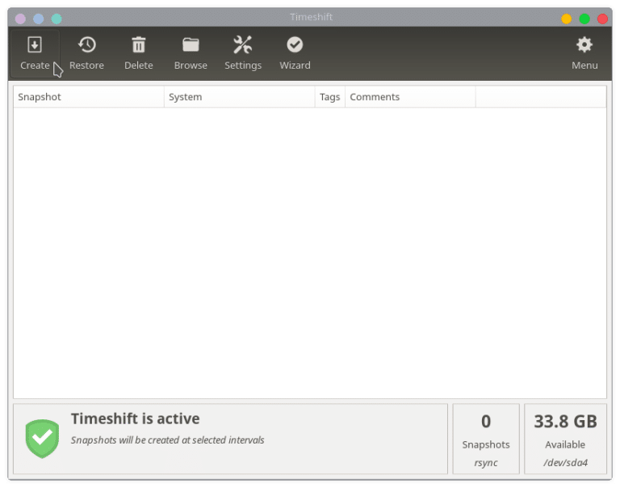Image resolution: width=620 pixels, height=488 pixels.
Task: Click the 0 Snapshots rsync panel
Action: click(486, 439)
